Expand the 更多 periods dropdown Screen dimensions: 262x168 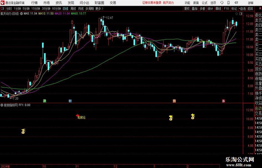99,9
